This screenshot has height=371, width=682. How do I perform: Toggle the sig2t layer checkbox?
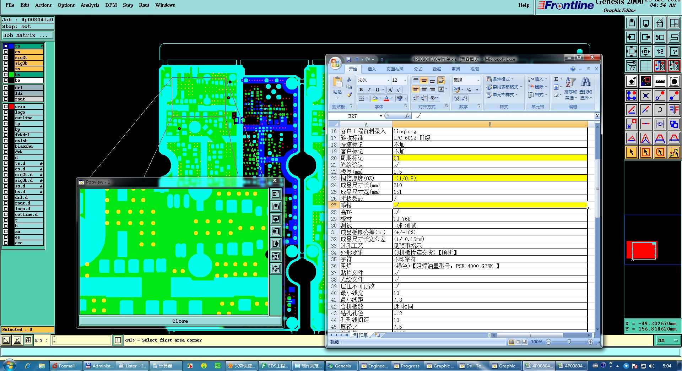[6, 58]
